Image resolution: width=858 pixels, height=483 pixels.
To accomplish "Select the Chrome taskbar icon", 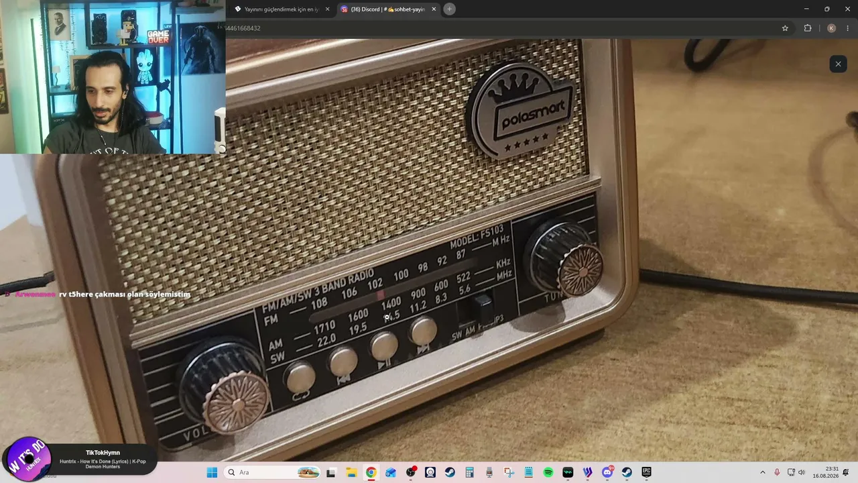I will pos(371,472).
